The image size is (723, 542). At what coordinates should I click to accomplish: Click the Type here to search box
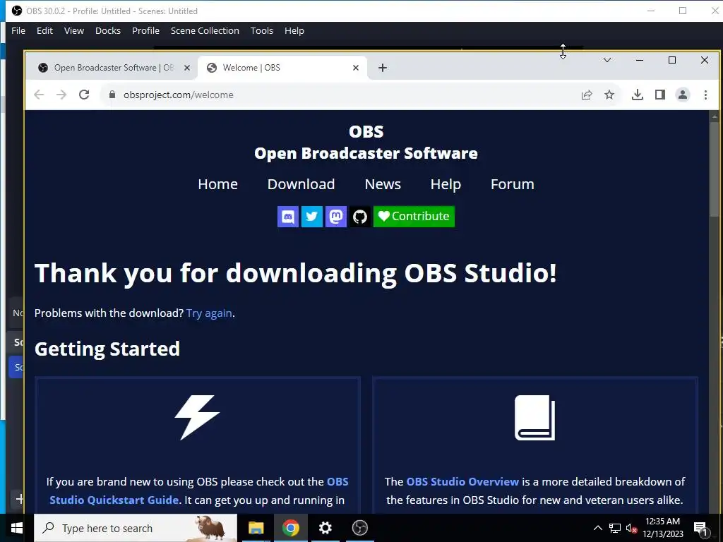(136, 528)
